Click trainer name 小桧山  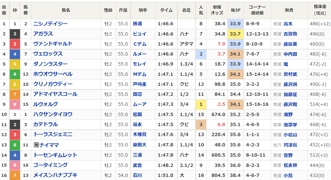point(290,134)
